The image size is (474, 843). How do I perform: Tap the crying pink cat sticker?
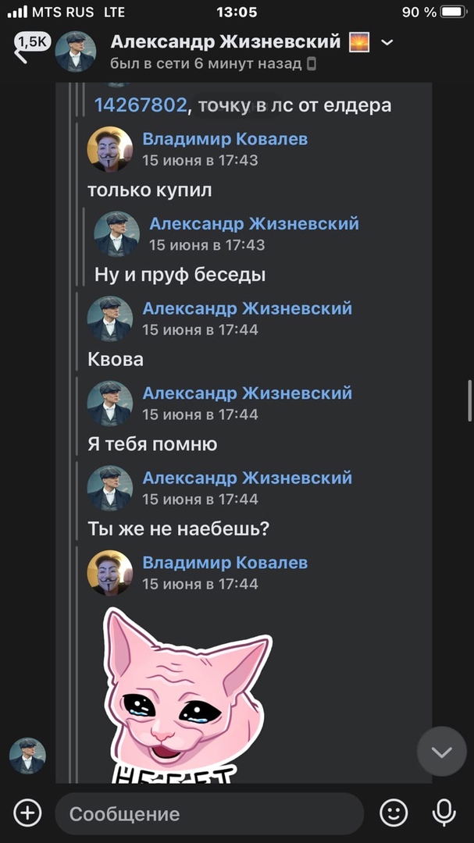point(187,695)
